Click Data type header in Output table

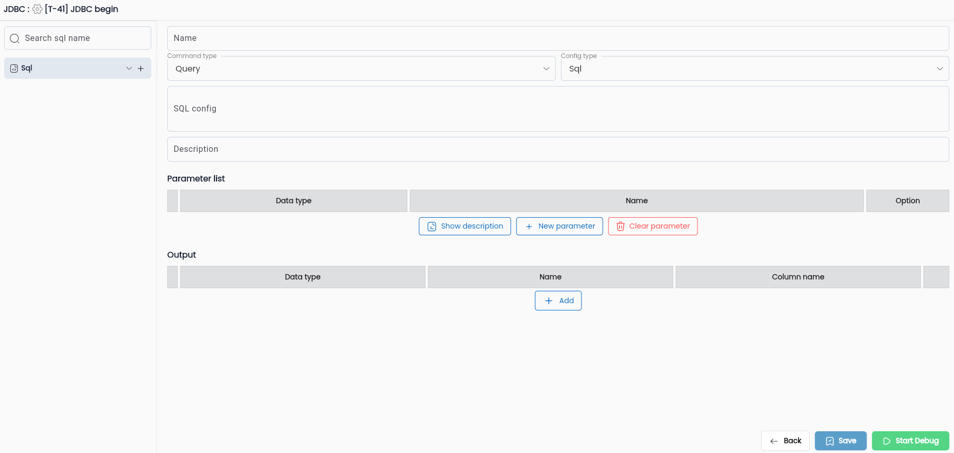pyautogui.click(x=303, y=277)
